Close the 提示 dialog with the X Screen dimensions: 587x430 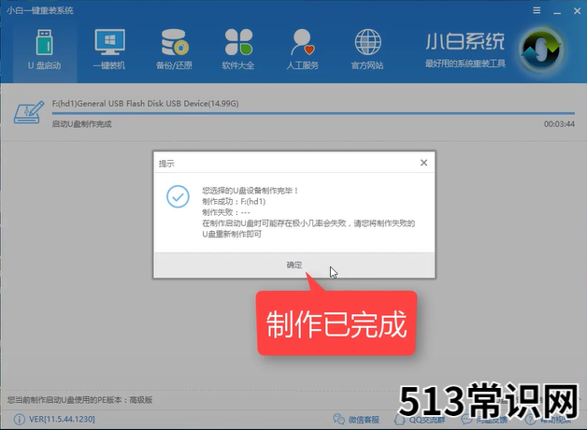click(423, 163)
